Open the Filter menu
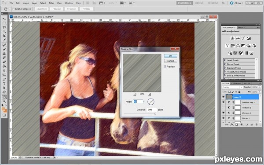Screen dimensions: 264x165 coord(51,3)
